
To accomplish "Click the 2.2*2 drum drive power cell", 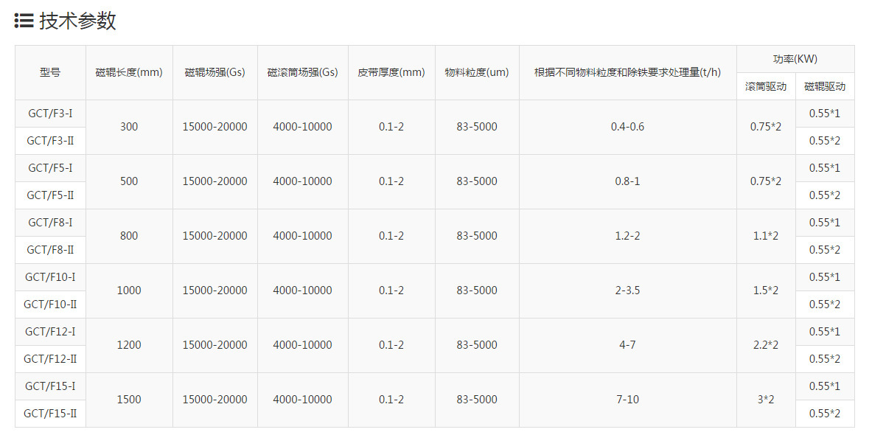I will [x=766, y=346].
